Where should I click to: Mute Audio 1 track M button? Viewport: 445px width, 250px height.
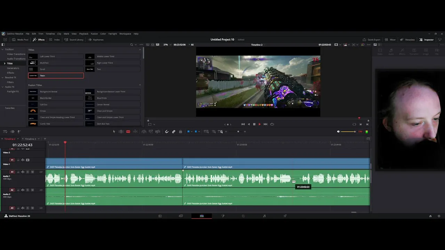tap(33, 172)
